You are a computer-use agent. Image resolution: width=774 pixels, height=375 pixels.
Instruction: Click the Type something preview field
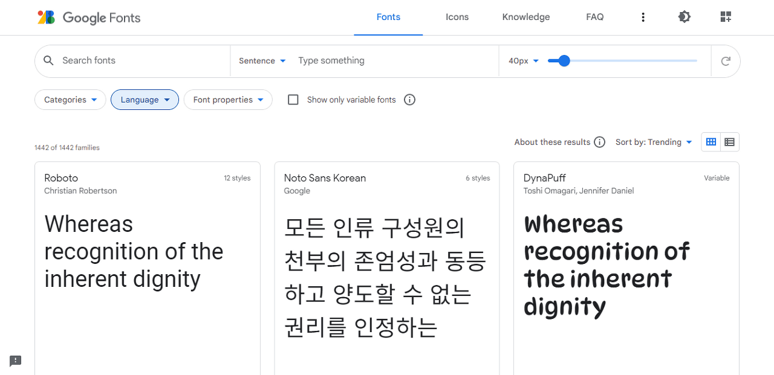coord(363,60)
